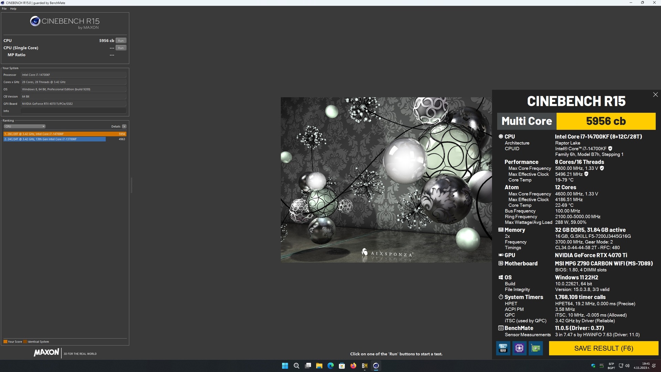Click CINEBENCH R15 BenchMate panel title
Screen dimensions: 661x372
pos(576,101)
